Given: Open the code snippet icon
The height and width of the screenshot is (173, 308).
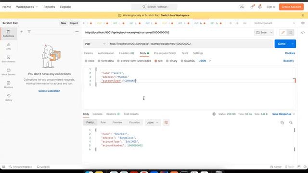Looking at the screenshot, I should click(x=303, y=33).
